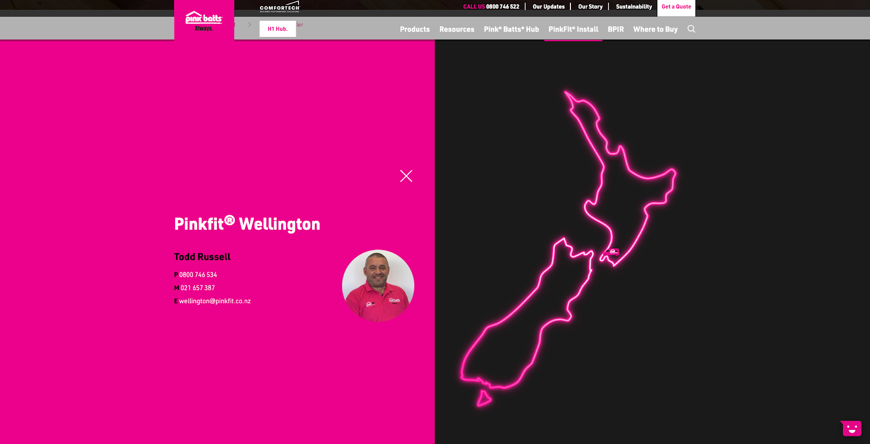This screenshot has width=870, height=444.
Task: Open the Products menu
Action: click(x=415, y=29)
